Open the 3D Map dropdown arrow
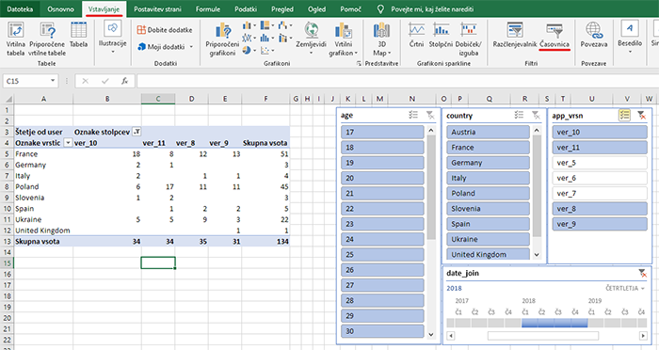 389,54
